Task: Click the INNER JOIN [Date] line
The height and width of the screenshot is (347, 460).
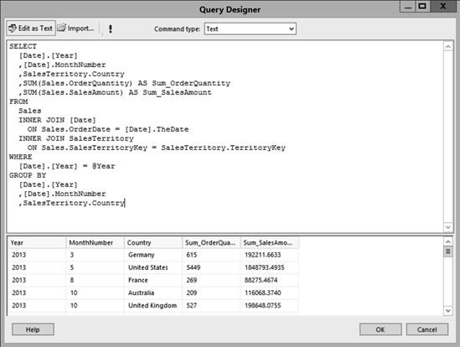Action: point(57,120)
